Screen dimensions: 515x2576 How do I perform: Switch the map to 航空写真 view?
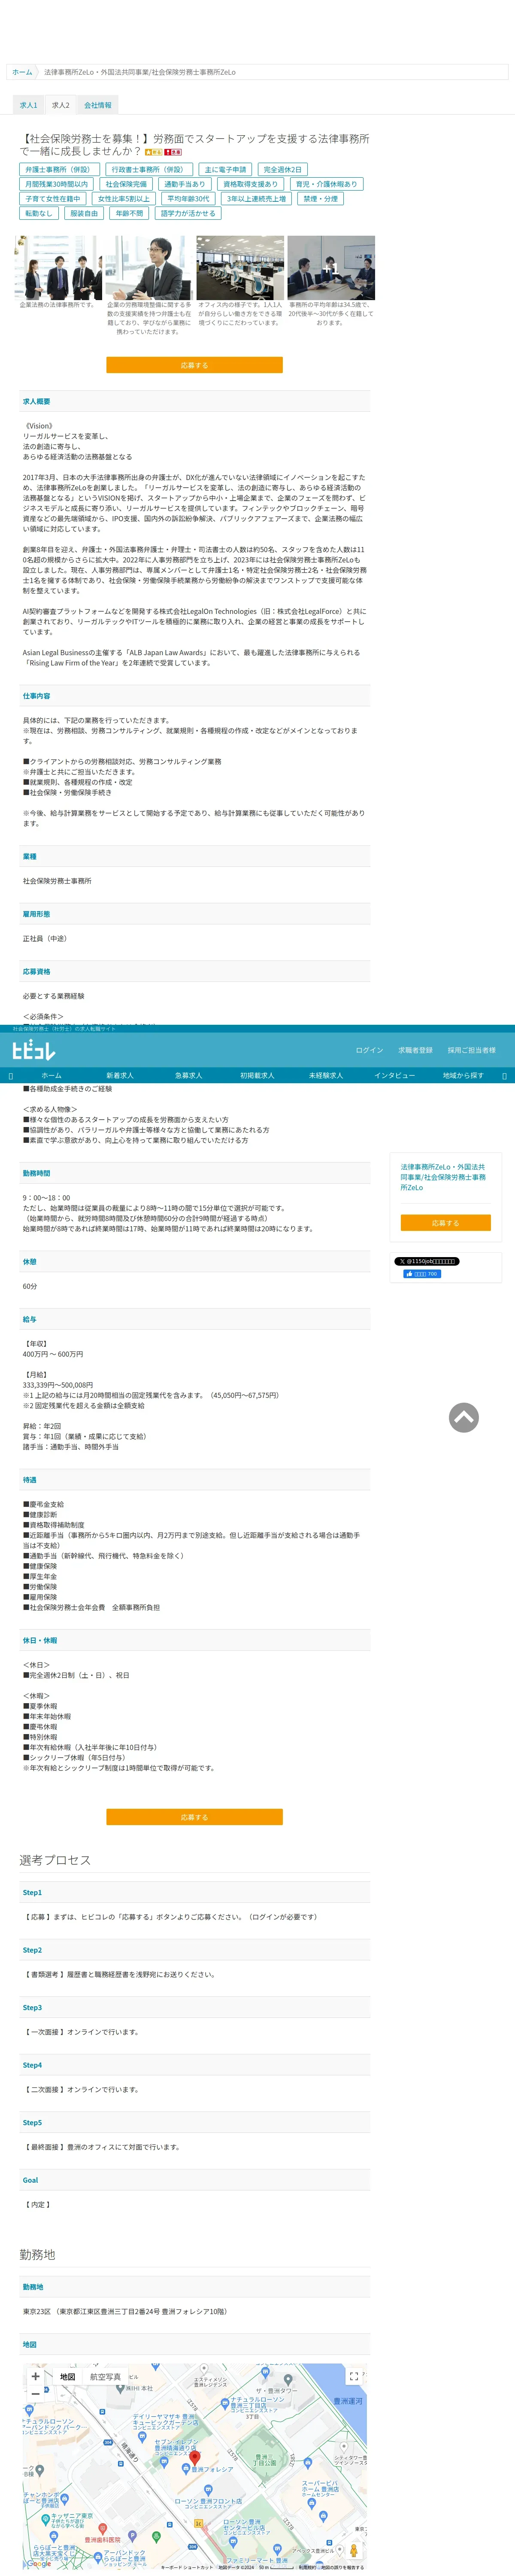pos(105,2377)
